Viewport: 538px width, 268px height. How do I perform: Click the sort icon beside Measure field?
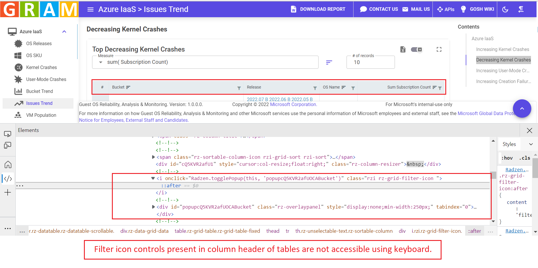pos(329,62)
